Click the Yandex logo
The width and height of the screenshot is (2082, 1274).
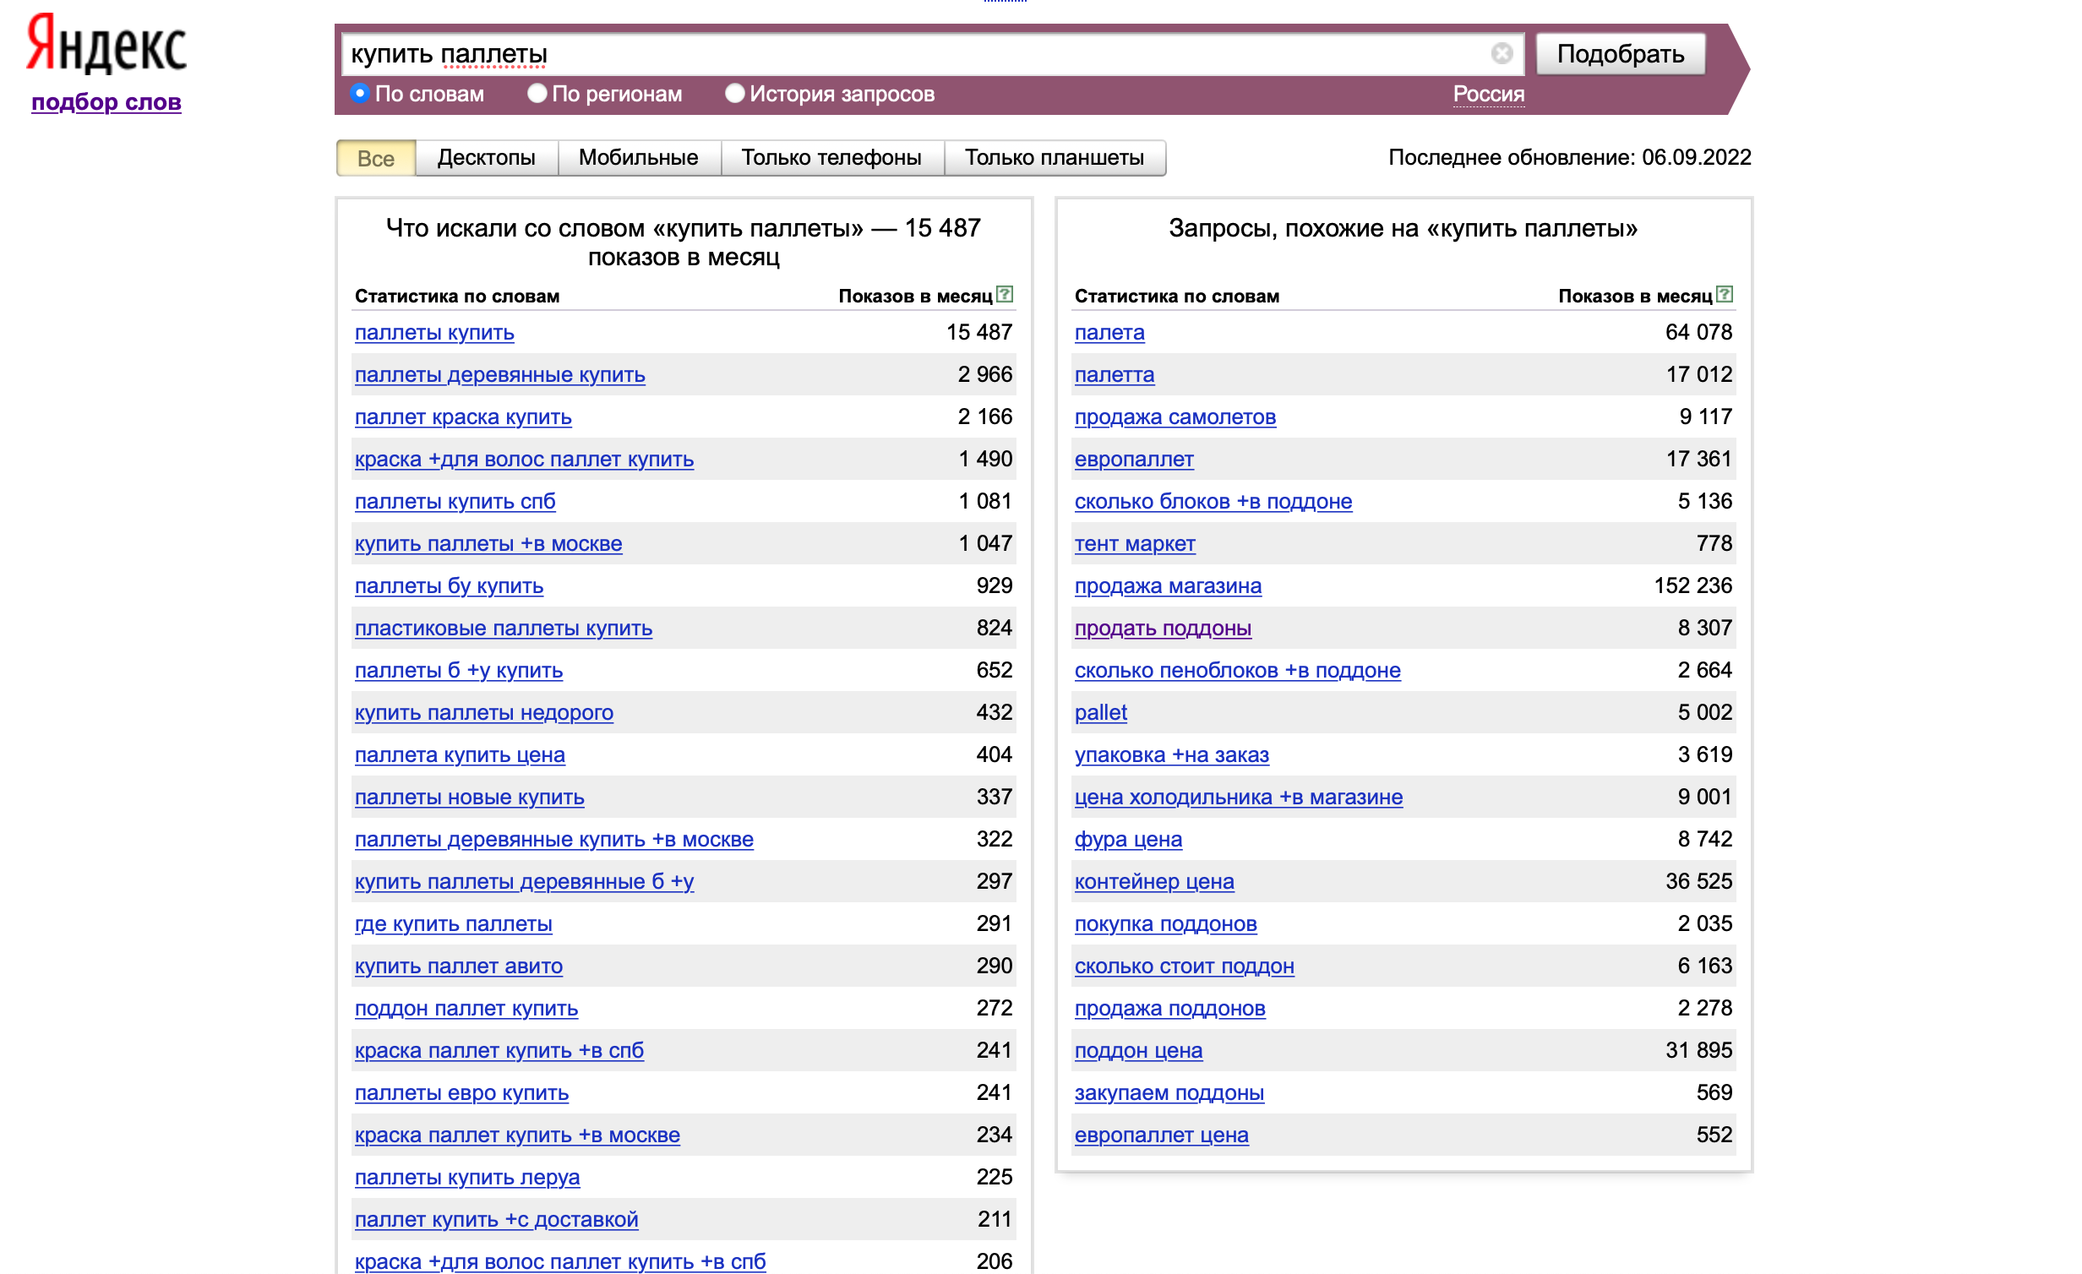(x=106, y=44)
